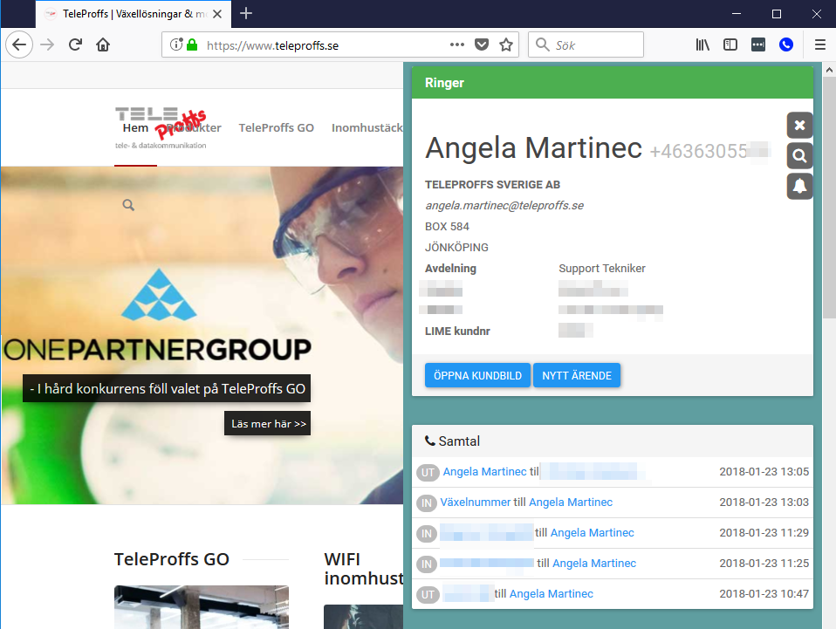Click the dark three-dot extension icon
This screenshot has height=629, width=836.
click(757, 44)
